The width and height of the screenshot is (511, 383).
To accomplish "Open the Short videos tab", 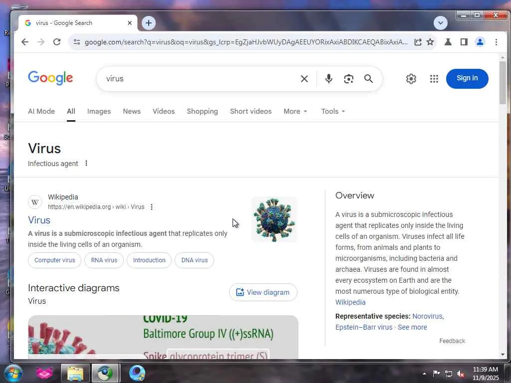I will 251,111.
